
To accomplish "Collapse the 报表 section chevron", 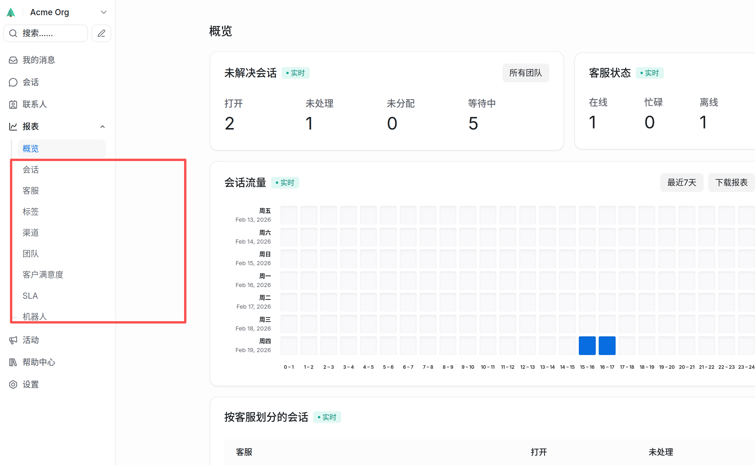I will (x=103, y=127).
